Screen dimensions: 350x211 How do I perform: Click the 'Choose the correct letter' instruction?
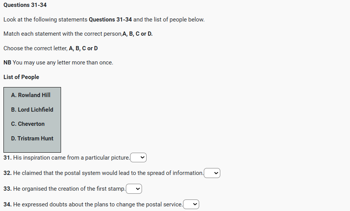point(51,48)
